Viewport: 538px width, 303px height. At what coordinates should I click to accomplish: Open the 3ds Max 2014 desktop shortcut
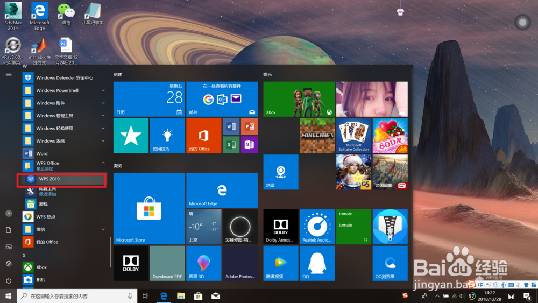pos(13,16)
